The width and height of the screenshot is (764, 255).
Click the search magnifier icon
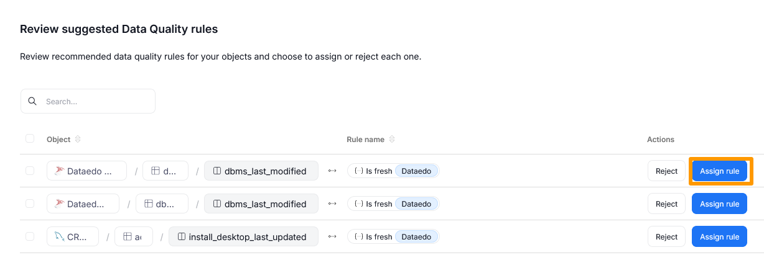tap(32, 101)
